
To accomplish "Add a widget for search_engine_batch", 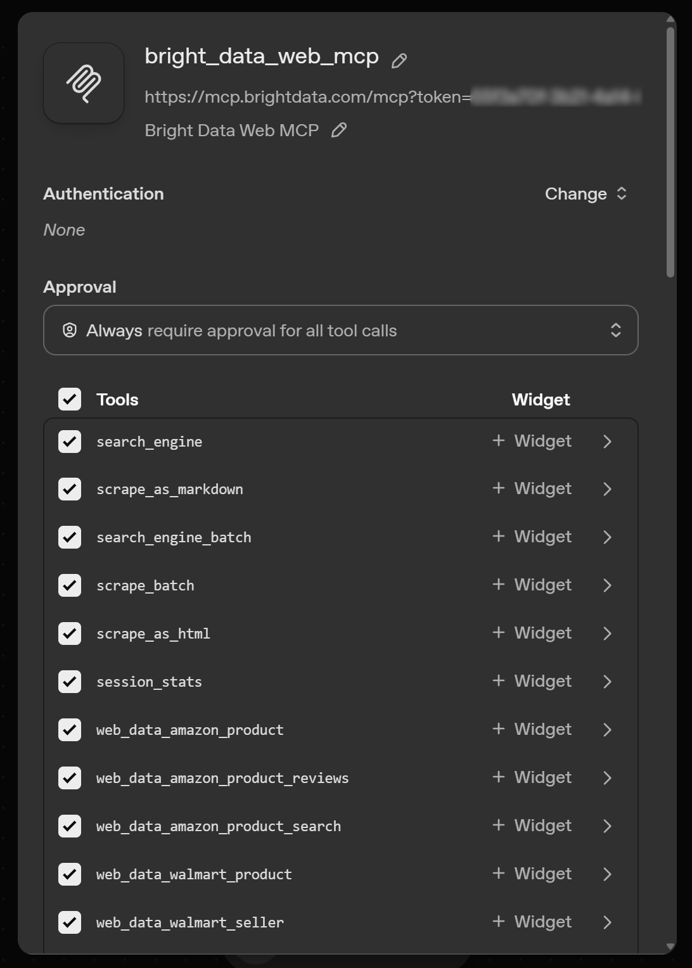I will click(x=531, y=537).
